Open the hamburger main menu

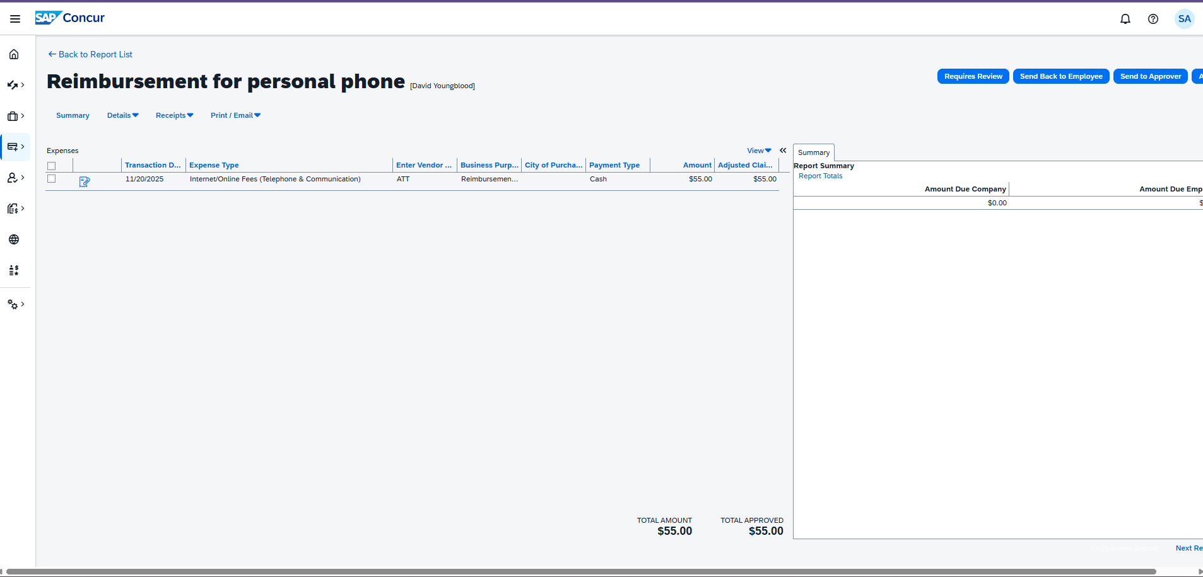coord(15,19)
